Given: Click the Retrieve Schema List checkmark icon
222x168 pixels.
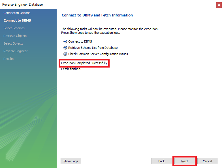Looking at the screenshot, I should (65, 48).
